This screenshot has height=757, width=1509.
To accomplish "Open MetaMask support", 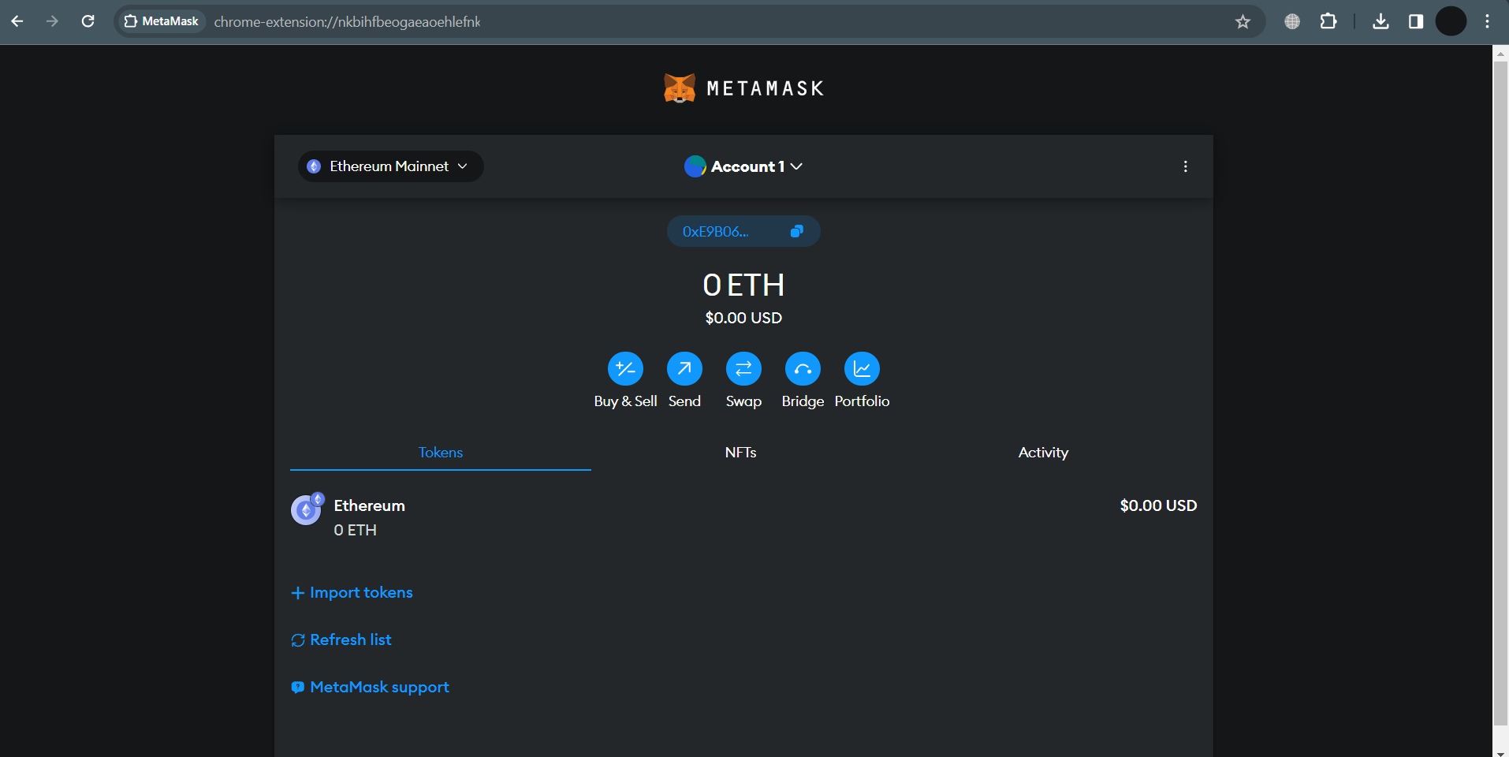I will (370, 687).
